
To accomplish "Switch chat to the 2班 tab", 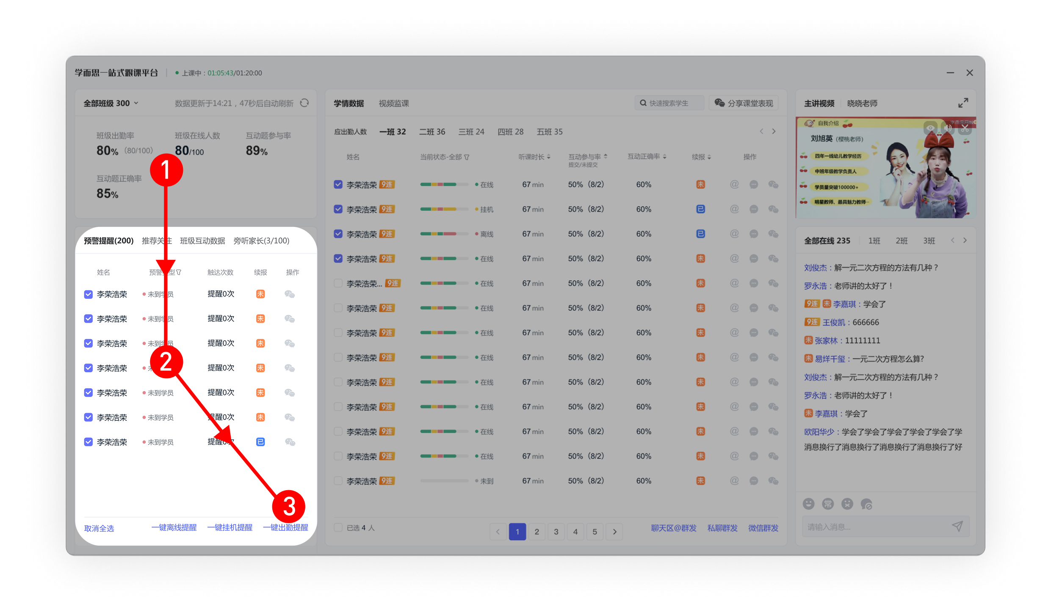I will [902, 240].
